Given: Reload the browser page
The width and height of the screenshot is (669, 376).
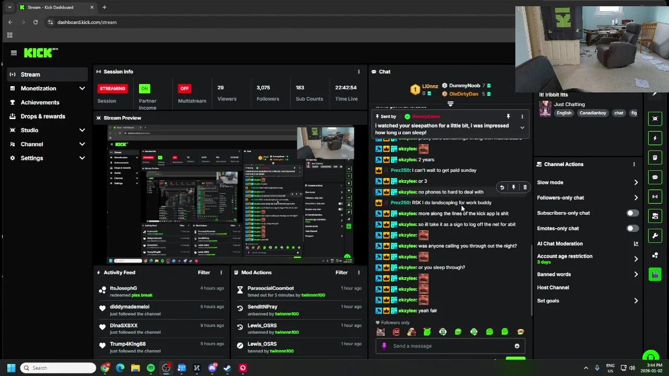Looking at the screenshot, I should (x=35, y=22).
